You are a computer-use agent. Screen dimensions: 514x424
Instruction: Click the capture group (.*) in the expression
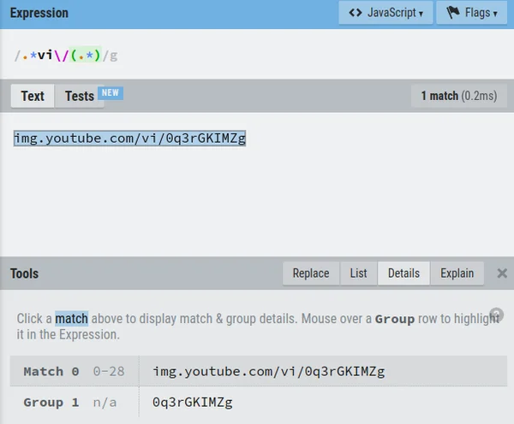(x=85, y=55)
